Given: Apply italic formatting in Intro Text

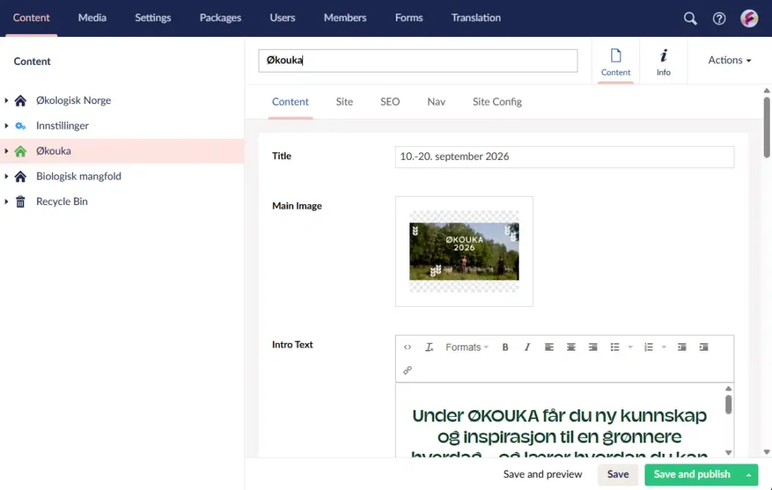Looking at the screenshot, I should (x=527, y=348).
